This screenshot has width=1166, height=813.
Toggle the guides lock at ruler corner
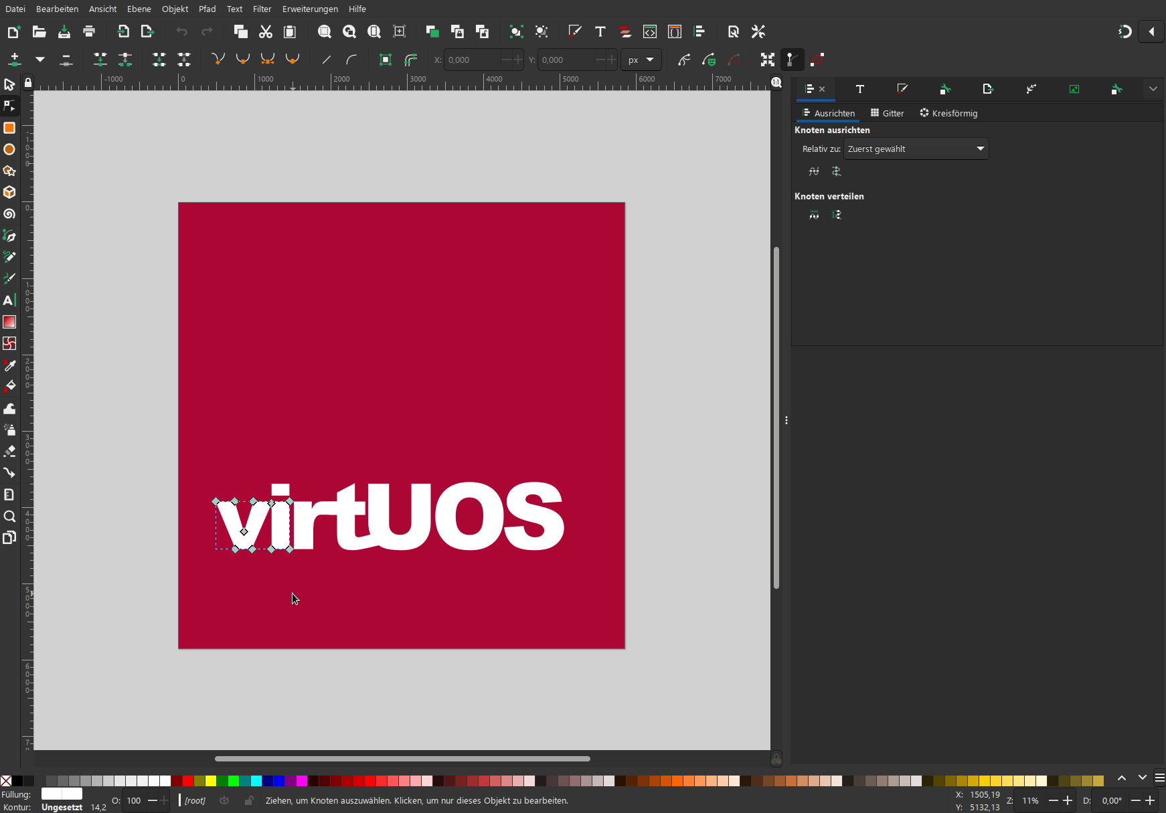click(x=28, y=83)
